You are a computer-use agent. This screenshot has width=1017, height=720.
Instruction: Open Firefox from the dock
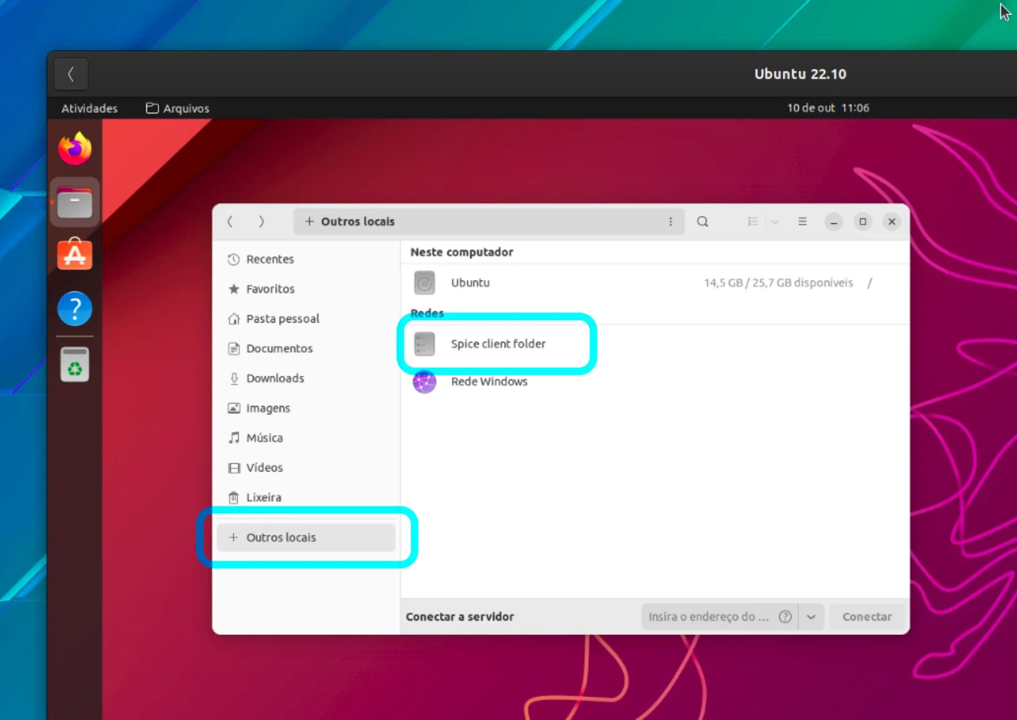coord(75,149)
